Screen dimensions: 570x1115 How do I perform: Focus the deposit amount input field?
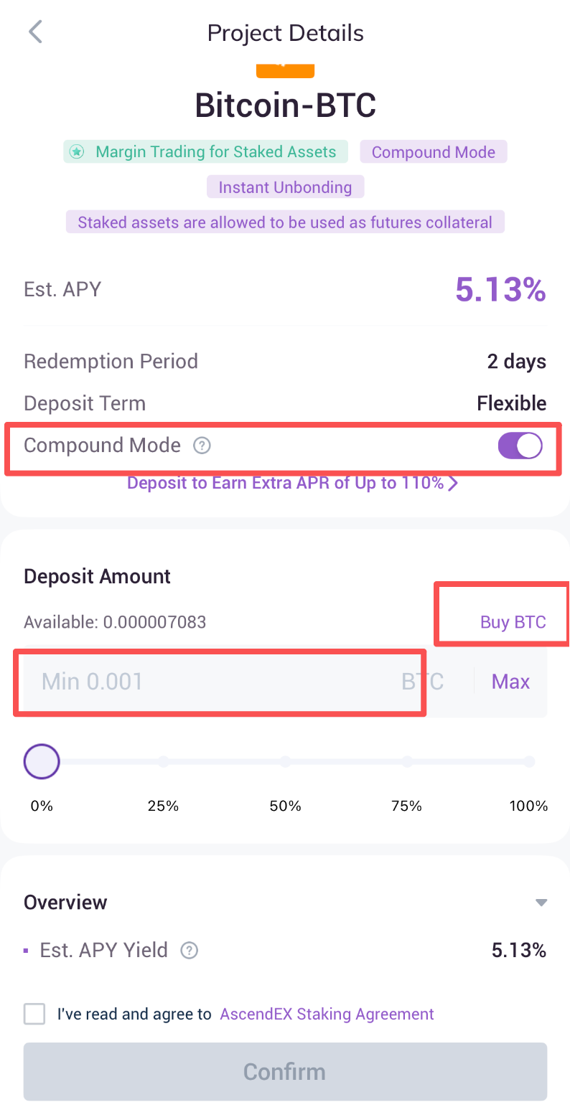tap(215, 682)
